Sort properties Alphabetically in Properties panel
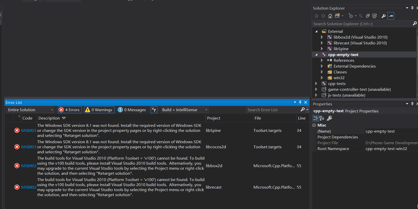 click(322, 118)
